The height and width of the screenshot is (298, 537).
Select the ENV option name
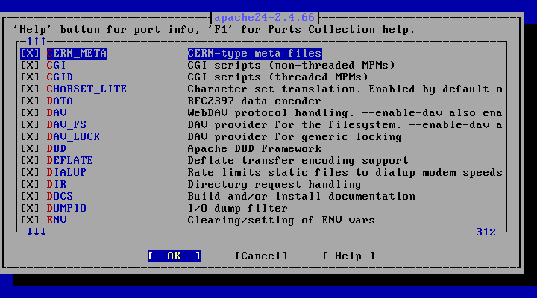pos(57,221)
